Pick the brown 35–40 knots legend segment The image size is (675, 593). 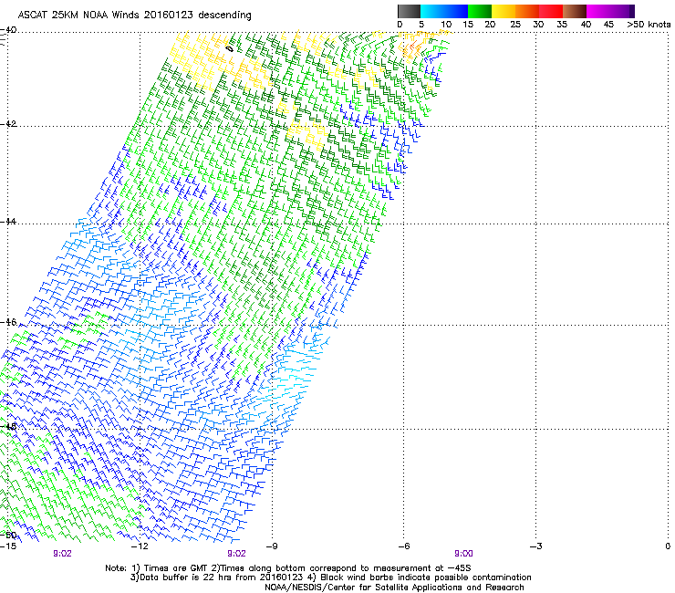pyautogui.click(x=575, y=11)
